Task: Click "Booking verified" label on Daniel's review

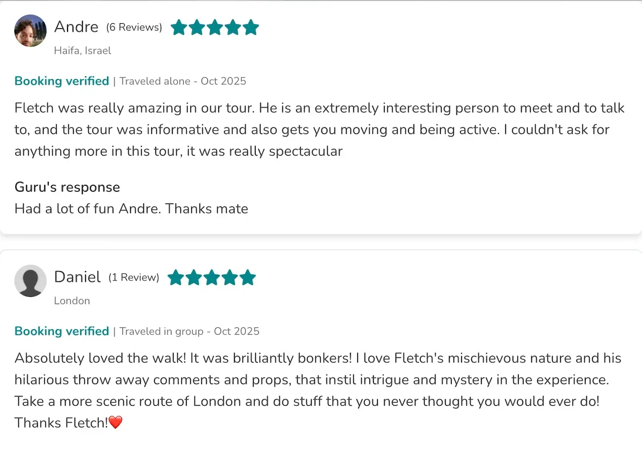Action: click(x=62, y=331)
